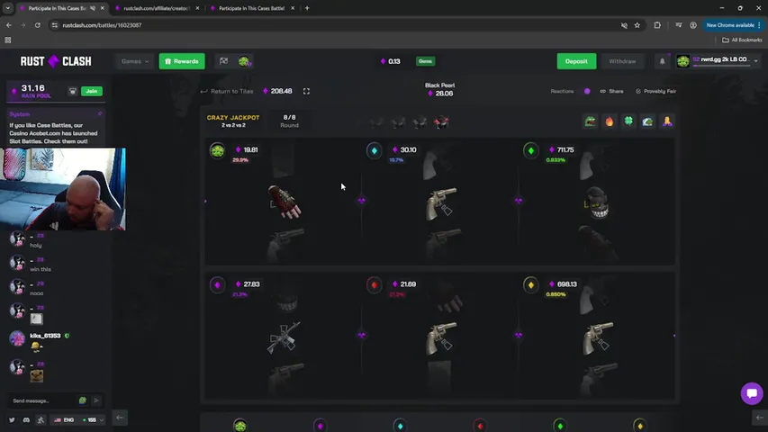Click the yellow diamond player with 698.13
This screenshot has width=768, height=432.
point(531,284)
